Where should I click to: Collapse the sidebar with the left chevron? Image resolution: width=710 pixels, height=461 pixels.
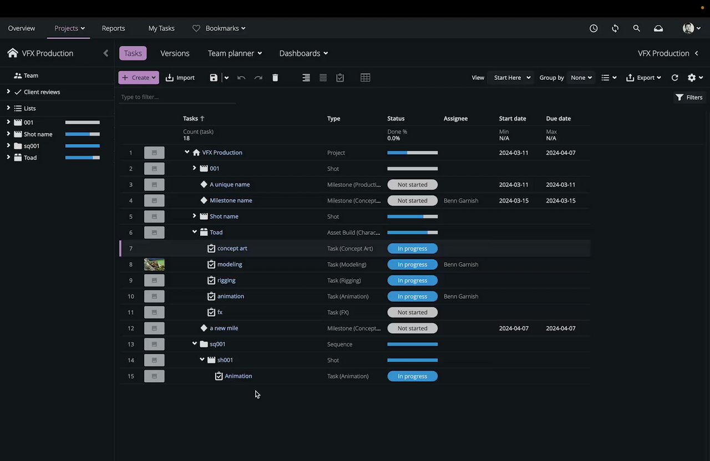click(106, 53)
